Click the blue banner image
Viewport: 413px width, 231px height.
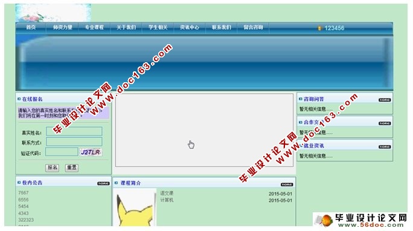(x=205, y=62)
